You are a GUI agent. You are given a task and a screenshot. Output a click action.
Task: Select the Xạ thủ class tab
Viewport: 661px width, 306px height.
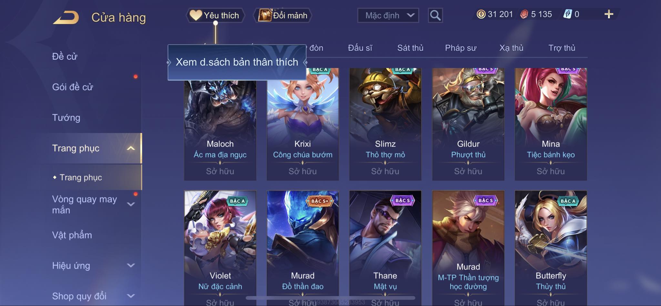pyautogui.click(x=511, y=48)
